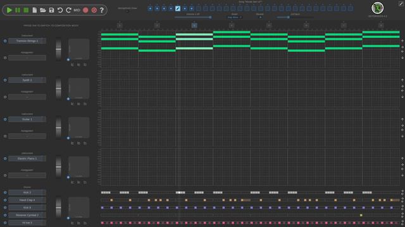405x227 pixels.
Task: Click the leftmost icon beneath Guitar 1 XY pad
Action: tap(72, 143)
